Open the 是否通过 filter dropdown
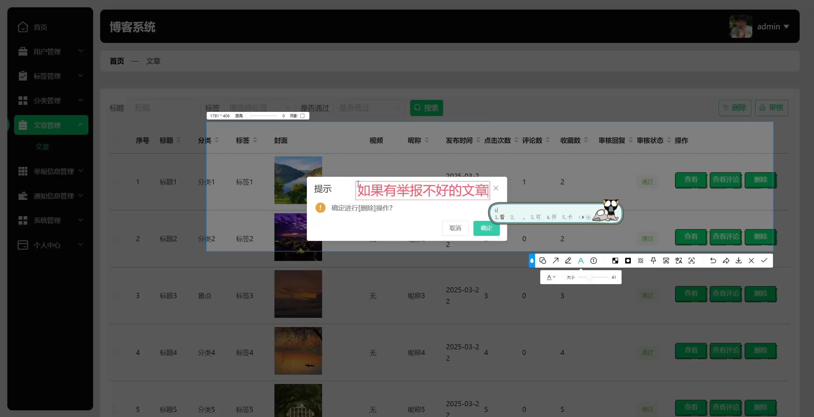The height and width of the screenshot is (417, 814). coord(369,108)
